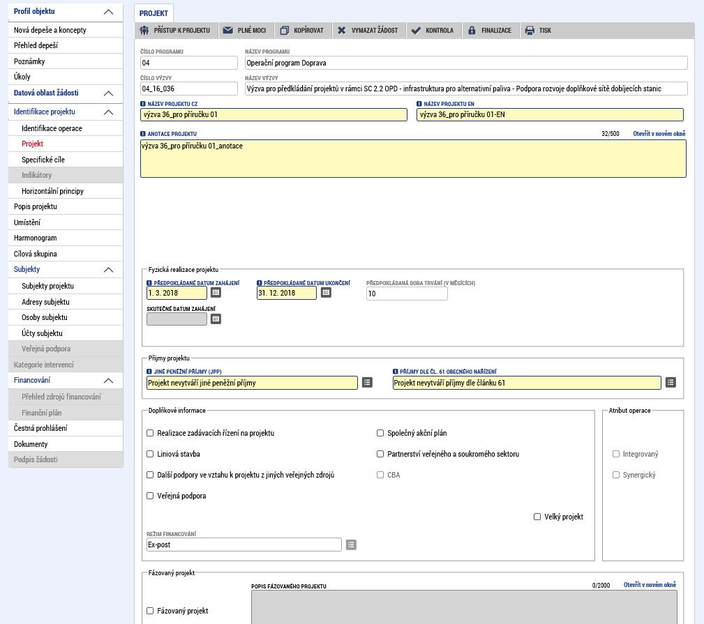Click info icon beside Předpokládané datum ukončení label
The height and width of the screenshot is (624, 704).
[259, 283]
